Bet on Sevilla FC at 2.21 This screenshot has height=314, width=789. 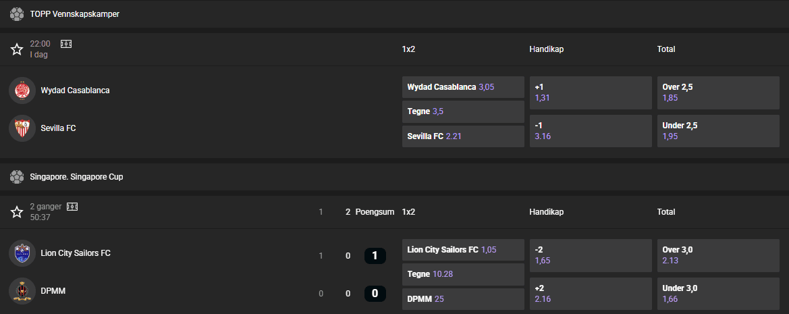pyautogui.click(x=463, y=136)
